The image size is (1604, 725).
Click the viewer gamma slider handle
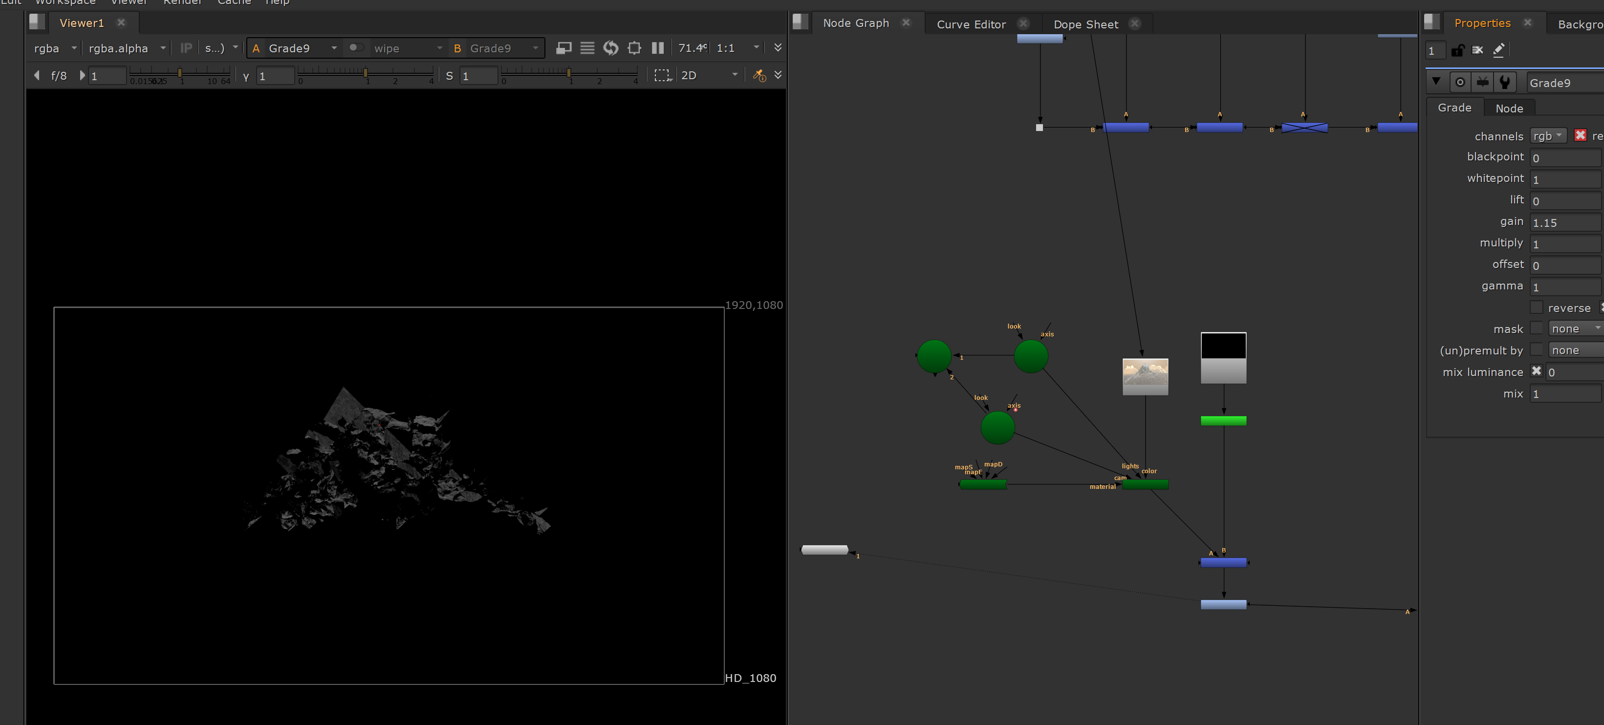pyautogui.click(x=365, y=73)
